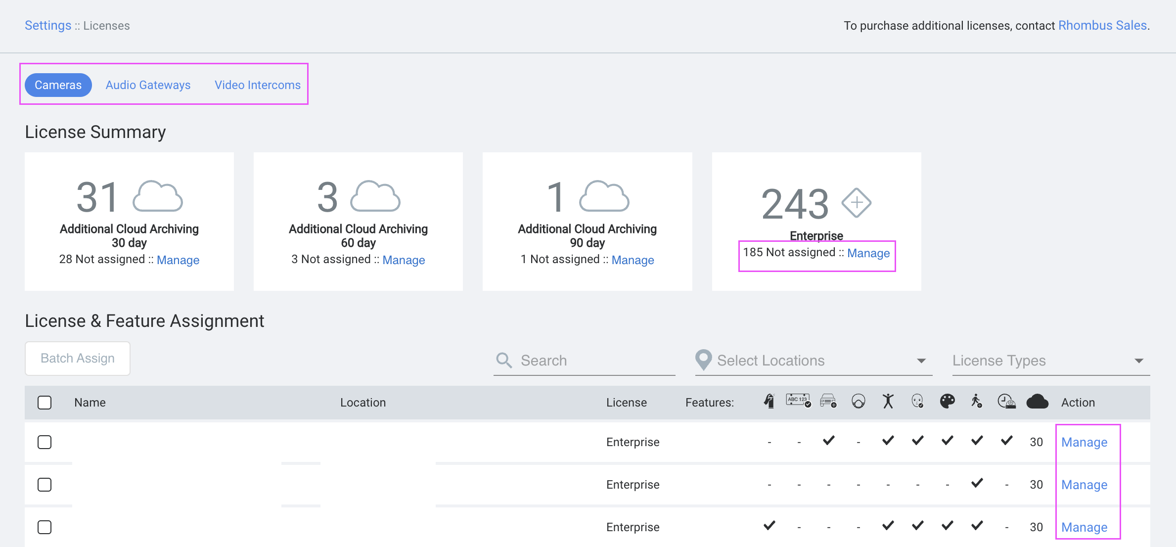
Task: Click the clock and dome camera feature icon
Action: (1006, 401)
